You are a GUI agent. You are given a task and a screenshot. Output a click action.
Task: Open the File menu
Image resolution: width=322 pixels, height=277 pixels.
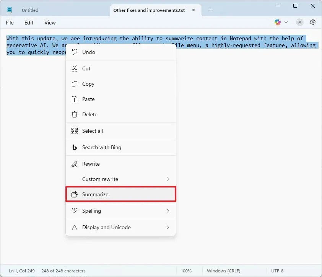pyautogui.click(x=10, y=23)
